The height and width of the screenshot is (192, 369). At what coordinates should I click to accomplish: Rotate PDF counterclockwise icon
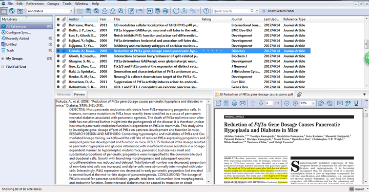click(x=321, y=103)
